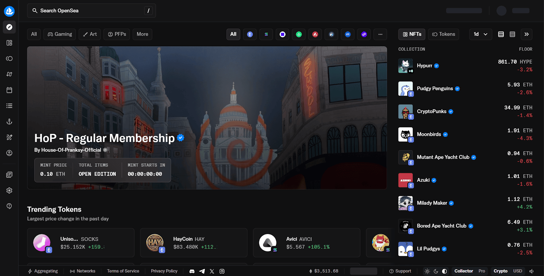The height and width of the screenshot is (276, 544).
Task: Open the Terms of Service link
Action: (x=123, y=271)
